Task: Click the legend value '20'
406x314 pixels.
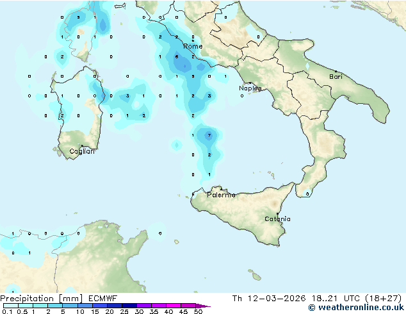Action: (x=110, y=311)
